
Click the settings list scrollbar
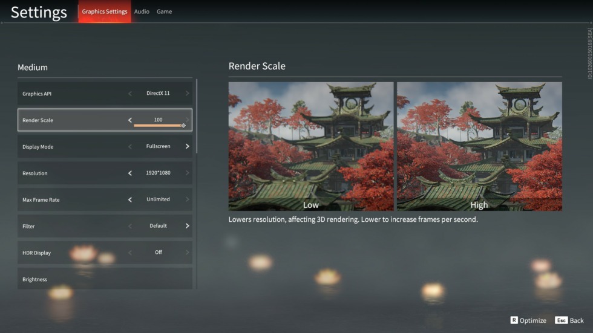197,116
